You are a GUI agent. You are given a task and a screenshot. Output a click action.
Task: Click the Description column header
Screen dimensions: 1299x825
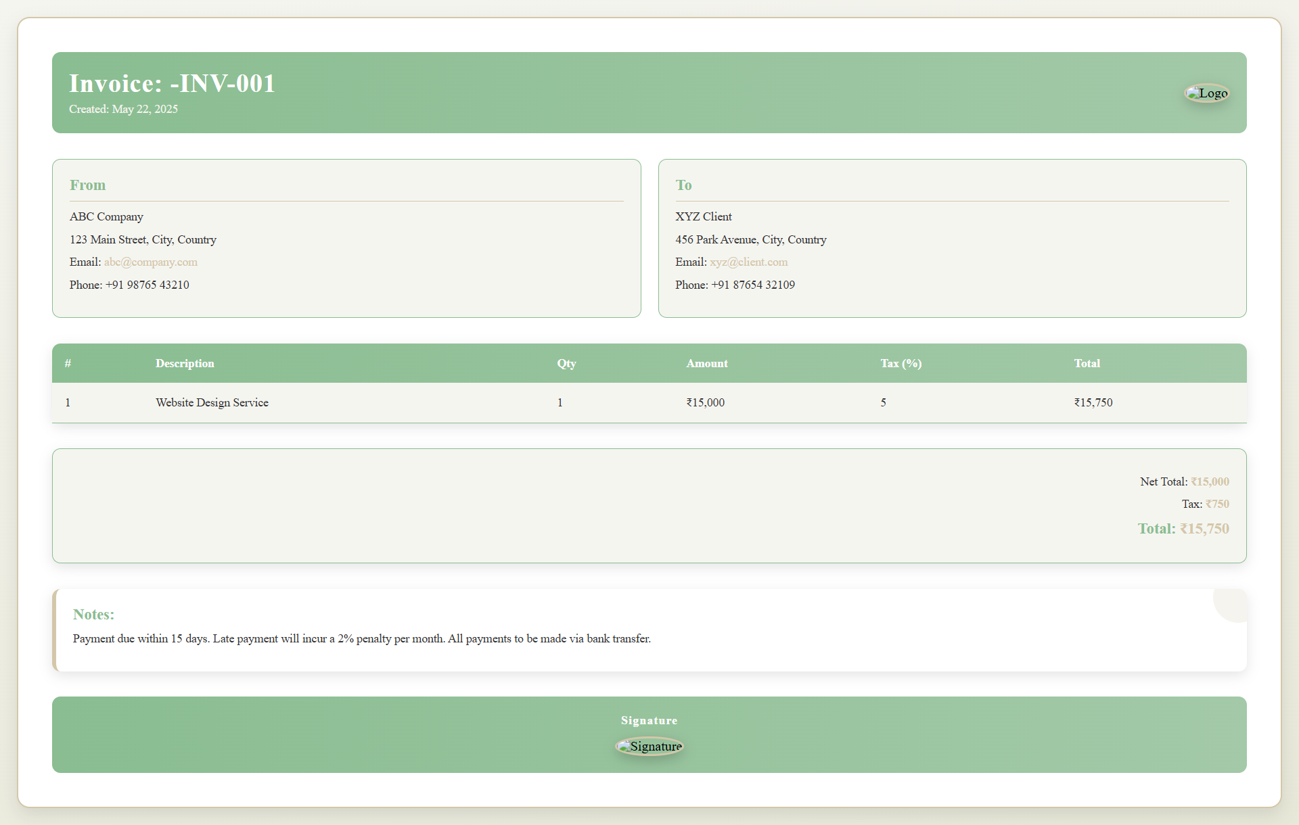click(x=185, y=364)
